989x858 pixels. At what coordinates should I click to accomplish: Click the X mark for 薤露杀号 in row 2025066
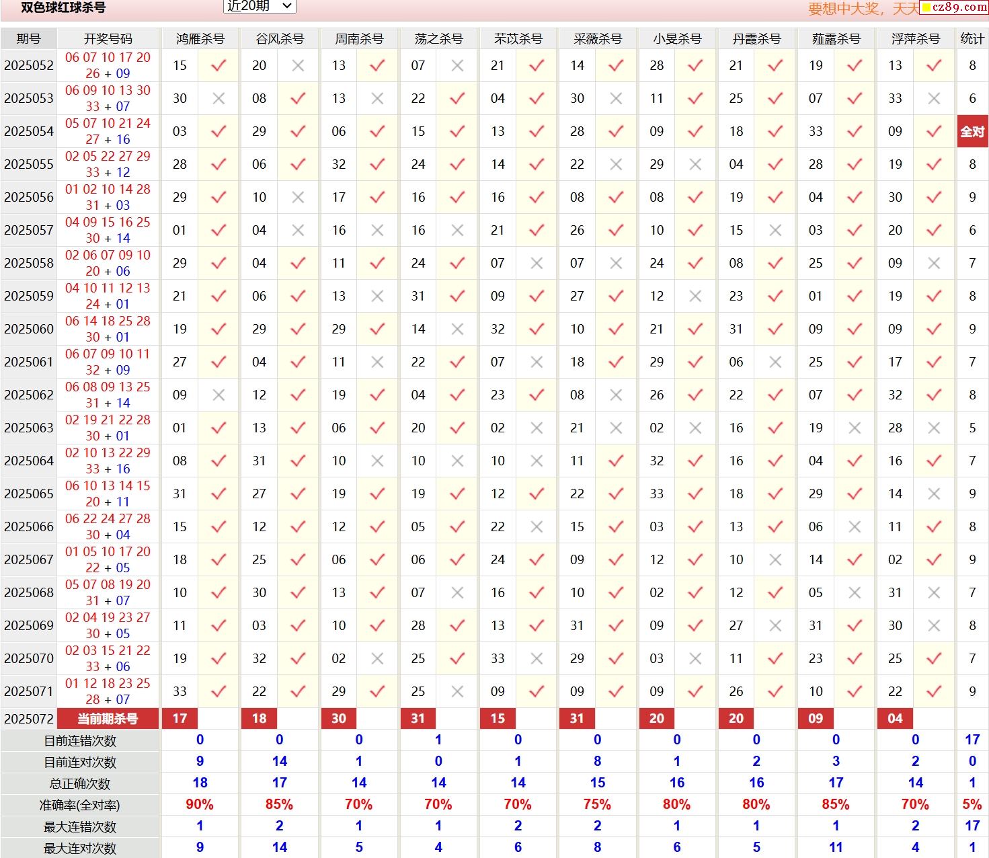[x=855, y=526]
